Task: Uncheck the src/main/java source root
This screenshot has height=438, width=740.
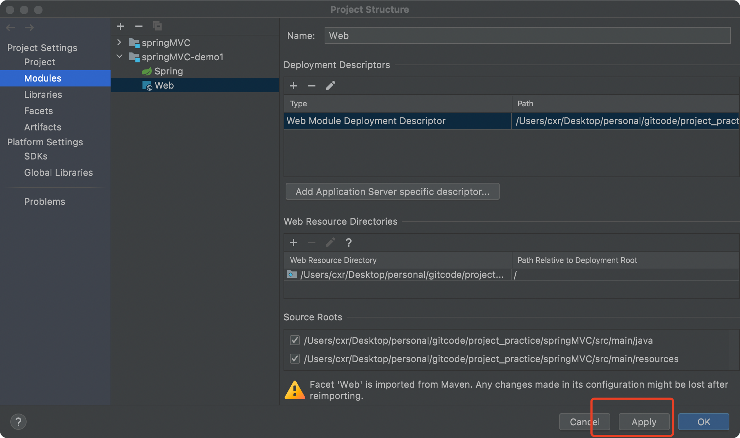Action: click(x=295, y=340)
